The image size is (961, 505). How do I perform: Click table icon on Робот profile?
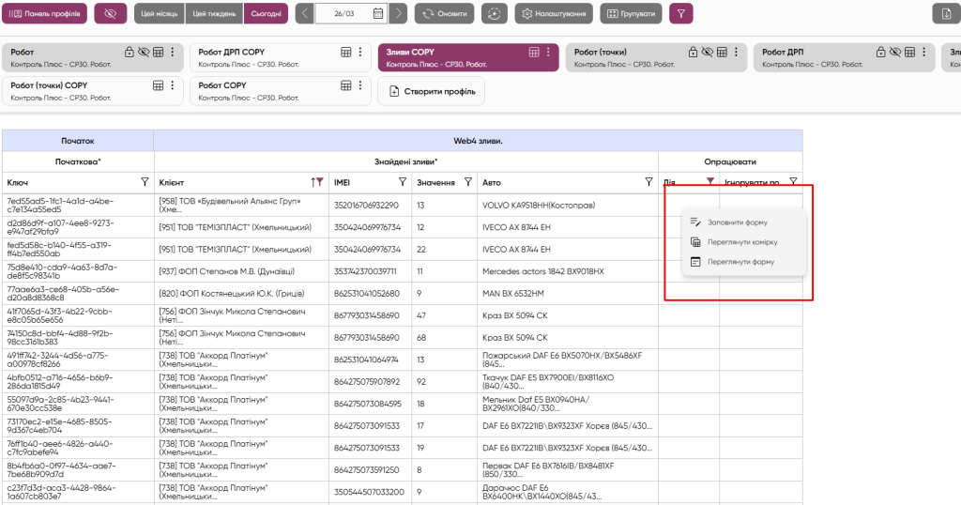pyautogui.click(x=158, y=52)
